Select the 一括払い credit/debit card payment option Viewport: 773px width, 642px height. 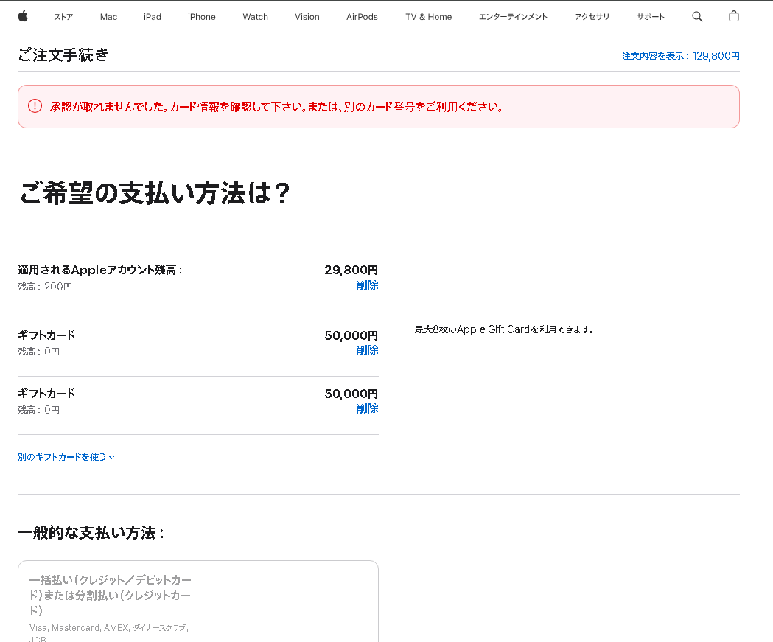[x=198, y=601]
